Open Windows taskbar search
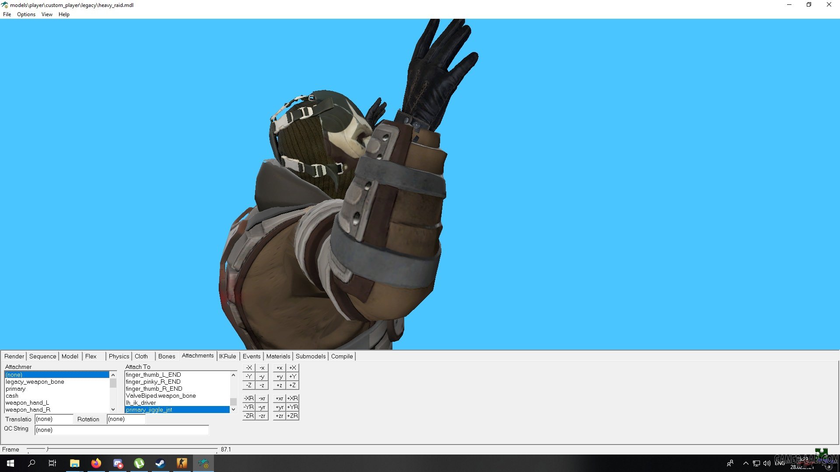 pyautogui.click(x=31, y=463)
